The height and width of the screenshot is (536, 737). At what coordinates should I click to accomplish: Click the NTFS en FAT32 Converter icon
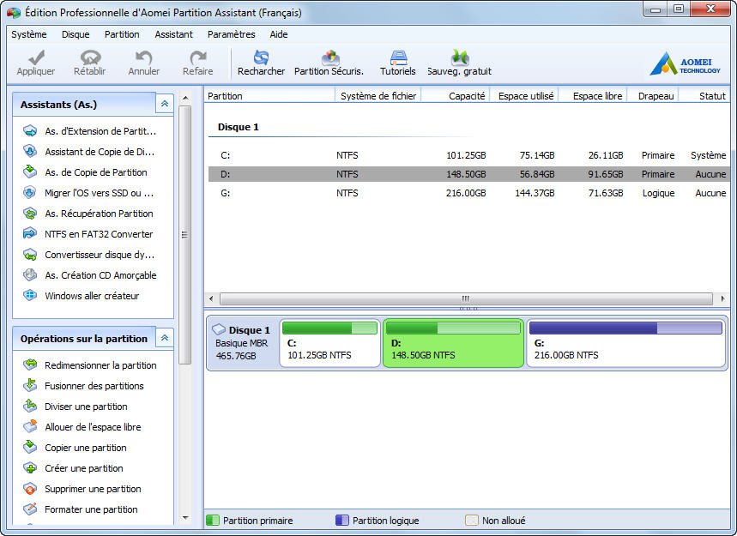tap(30, 233)
